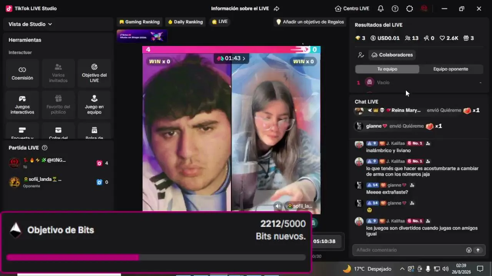
Task: Click the Partida LIVE help icon
Action: (x=45, y=148)
